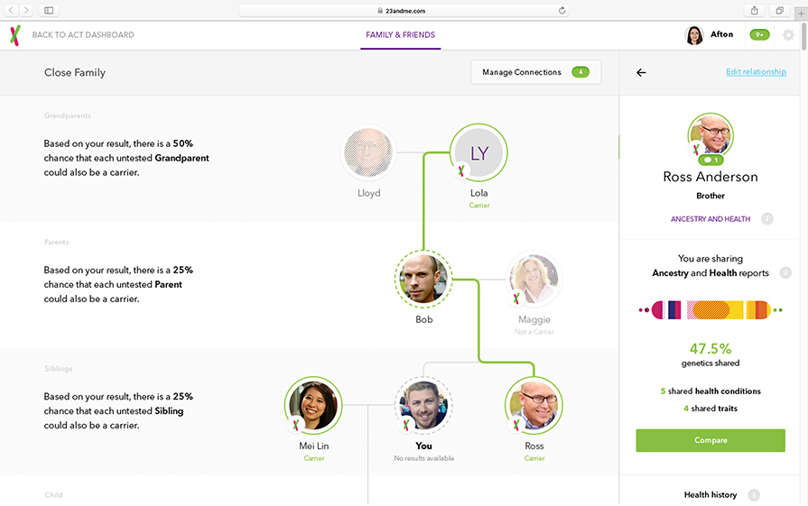
Task: Select Ross's photo in the Siblings row
Action: tap(534, 406)
